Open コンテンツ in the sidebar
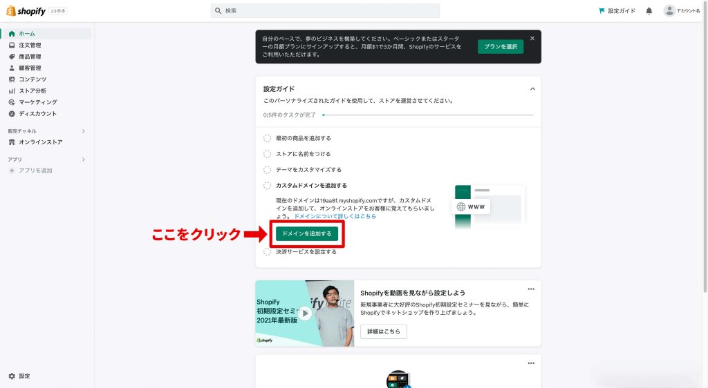 point(32,79)
